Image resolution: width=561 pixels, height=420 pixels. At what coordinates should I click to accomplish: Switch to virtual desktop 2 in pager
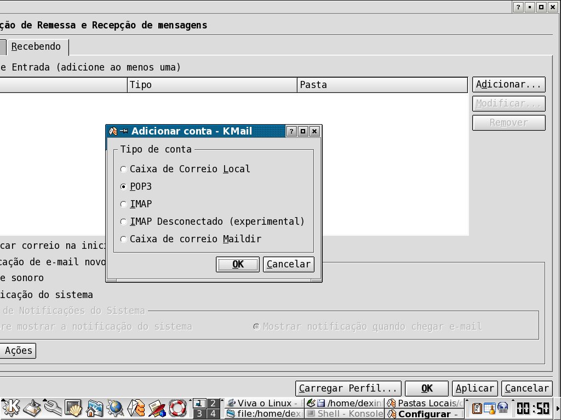213,403
